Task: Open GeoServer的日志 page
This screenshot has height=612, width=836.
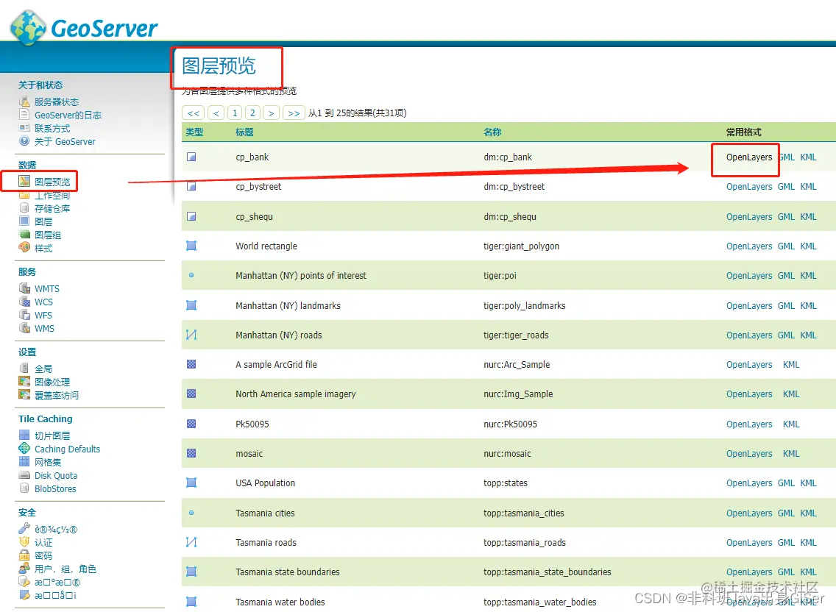Action: [68, 115]
